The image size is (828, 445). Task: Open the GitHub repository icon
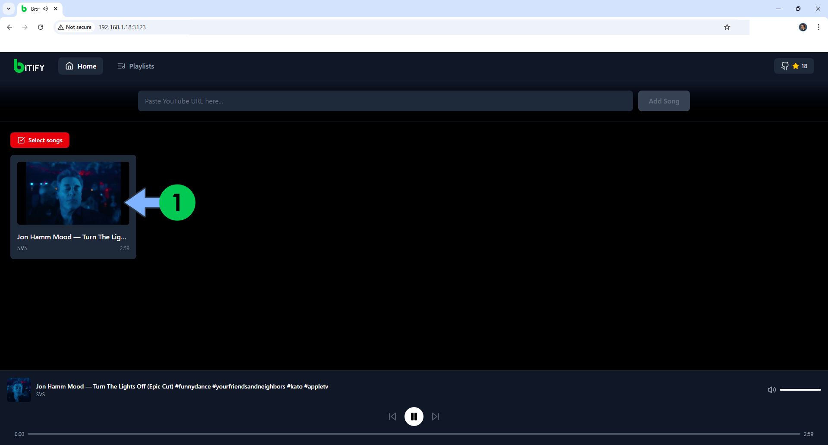(x=784, y=66)
